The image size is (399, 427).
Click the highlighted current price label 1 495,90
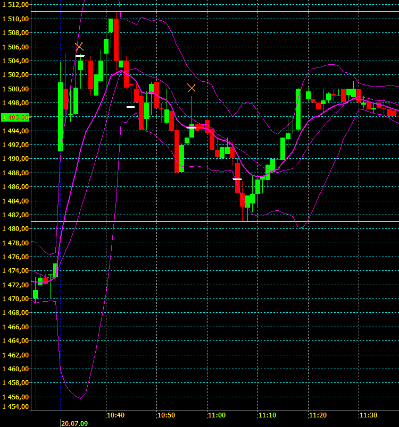pos(15,118)
